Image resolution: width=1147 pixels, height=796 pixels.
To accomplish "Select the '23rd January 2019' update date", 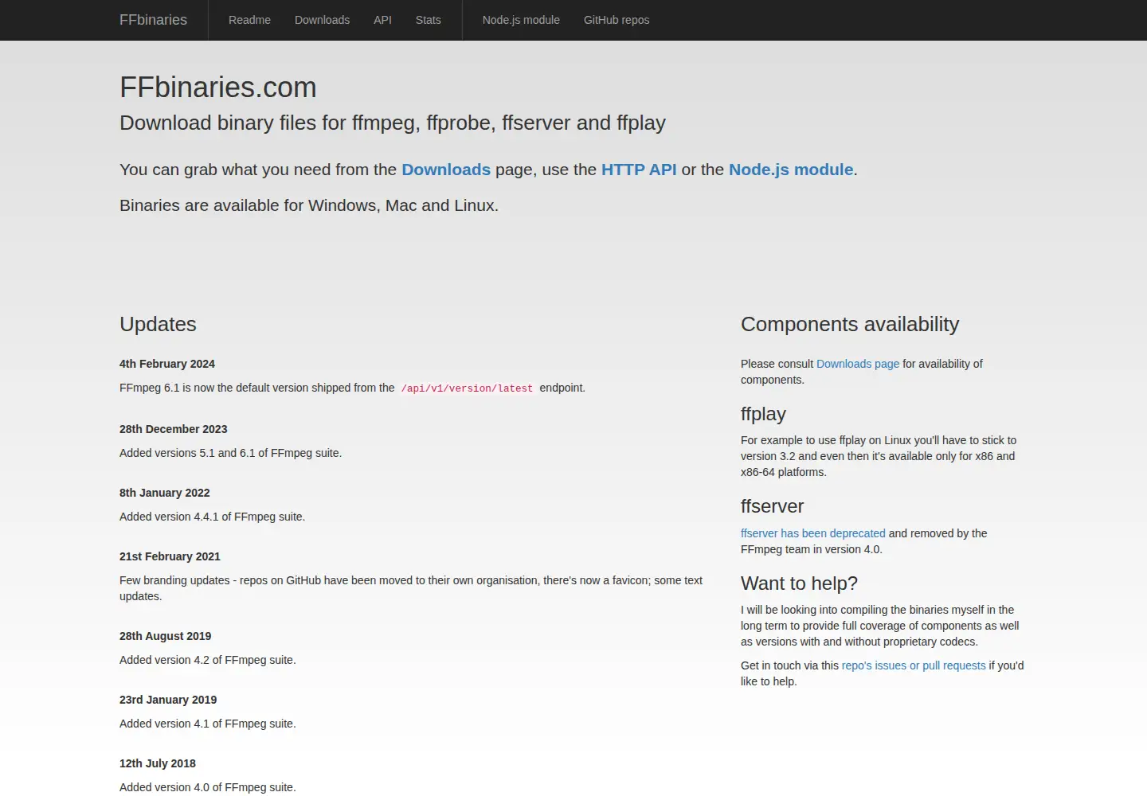I will coord(168,700).
